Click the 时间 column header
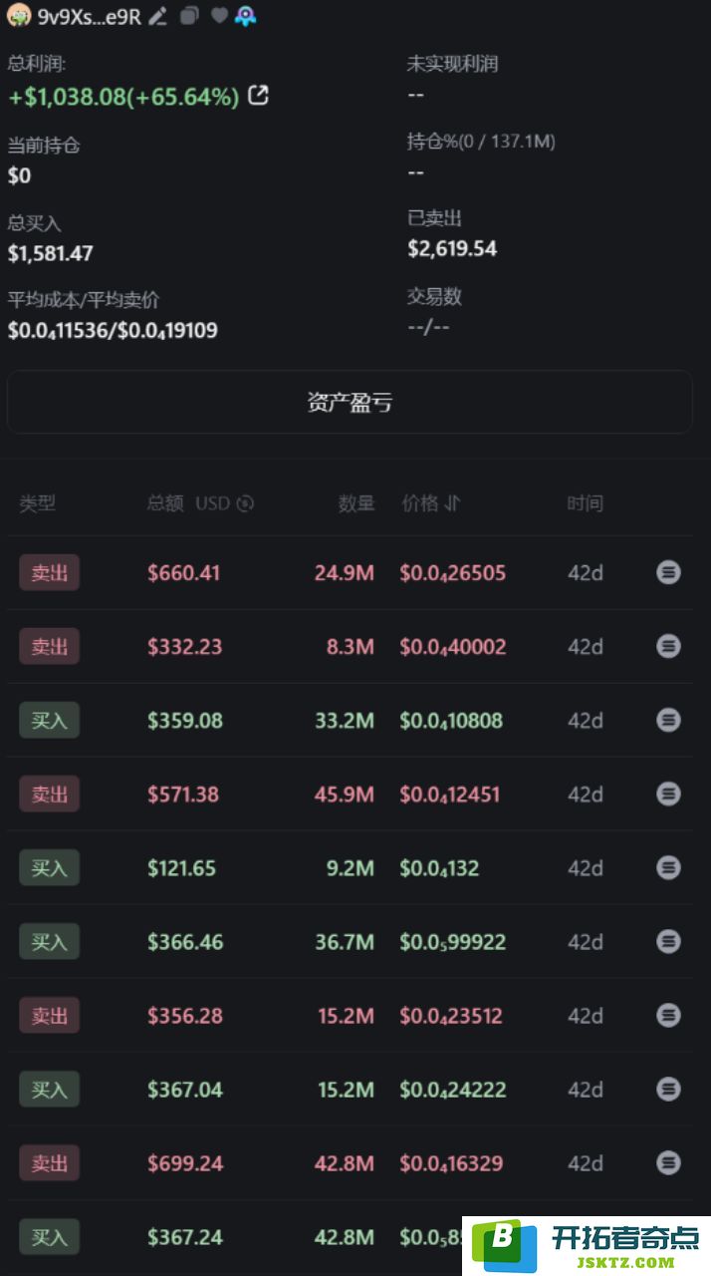The width and height of the screenshot is (711, 1276). tap(585, 503)
